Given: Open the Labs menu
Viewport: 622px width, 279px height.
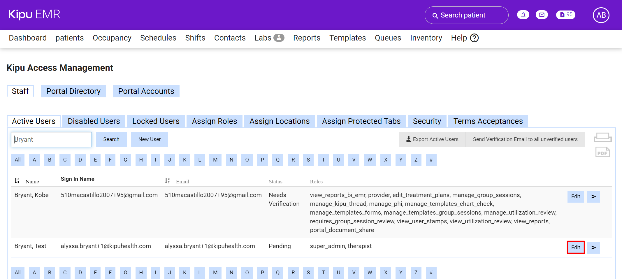Looking at the screenshot, I should click(x=269, y=38).
